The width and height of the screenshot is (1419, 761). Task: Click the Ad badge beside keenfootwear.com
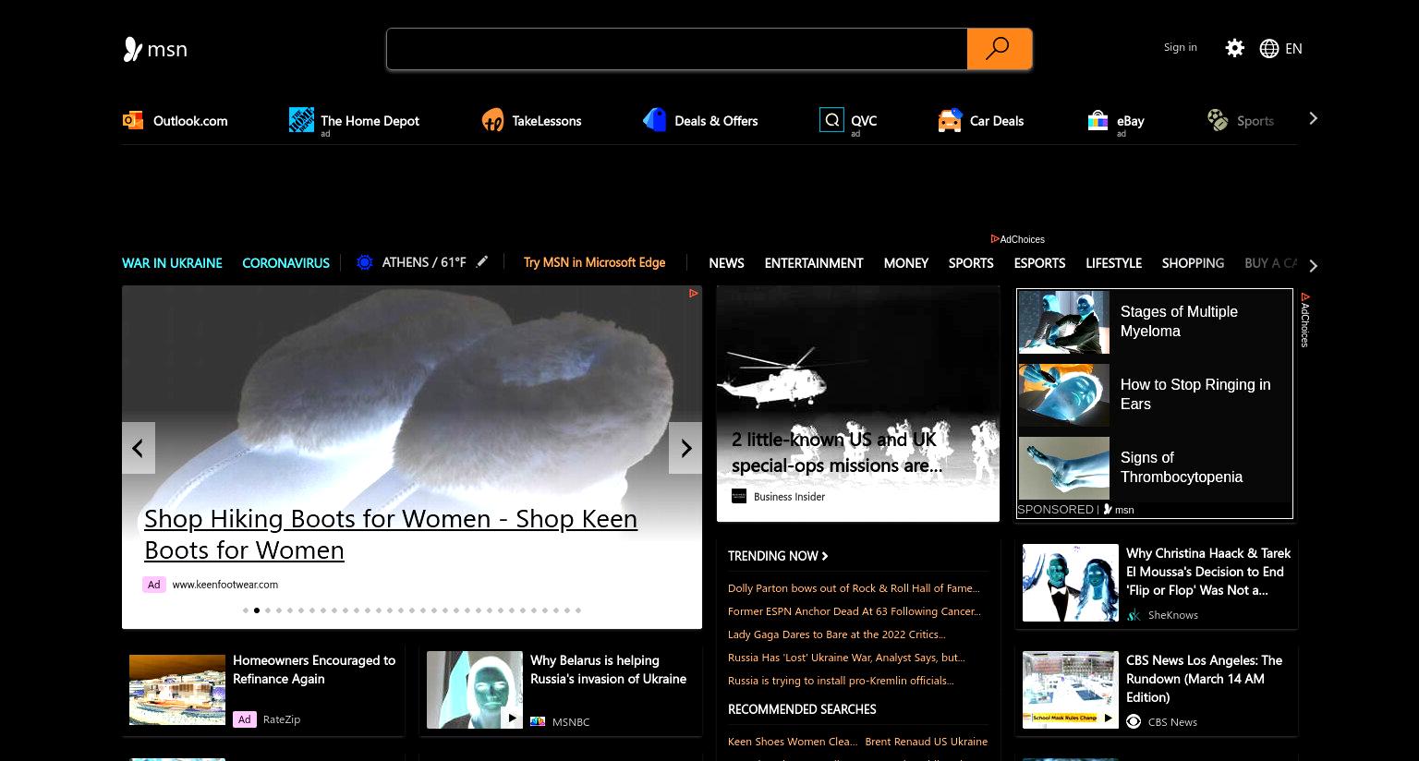(x=153, y=585)
